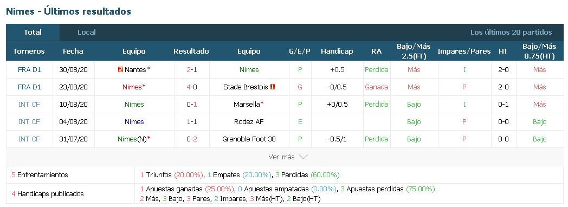Open the Los últimos 20 partidos selector

point(511,32)
